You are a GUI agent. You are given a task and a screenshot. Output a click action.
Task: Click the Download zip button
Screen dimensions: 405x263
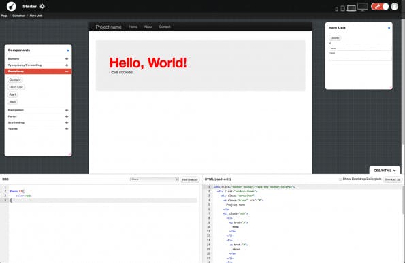(x=392, y=179)
